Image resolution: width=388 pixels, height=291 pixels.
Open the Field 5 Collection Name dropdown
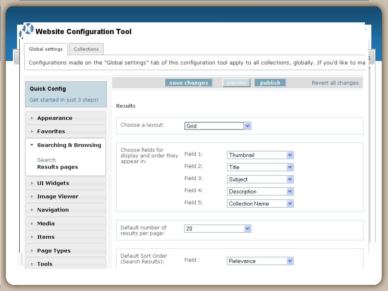[x=260, y=203]
